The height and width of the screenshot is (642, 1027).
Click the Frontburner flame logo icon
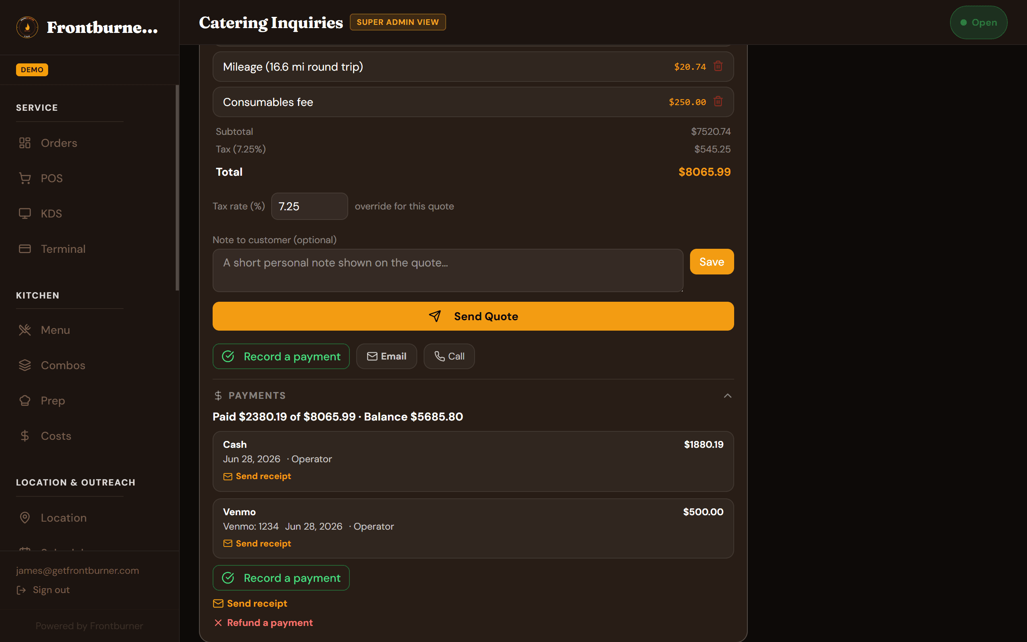pos(27,27)
